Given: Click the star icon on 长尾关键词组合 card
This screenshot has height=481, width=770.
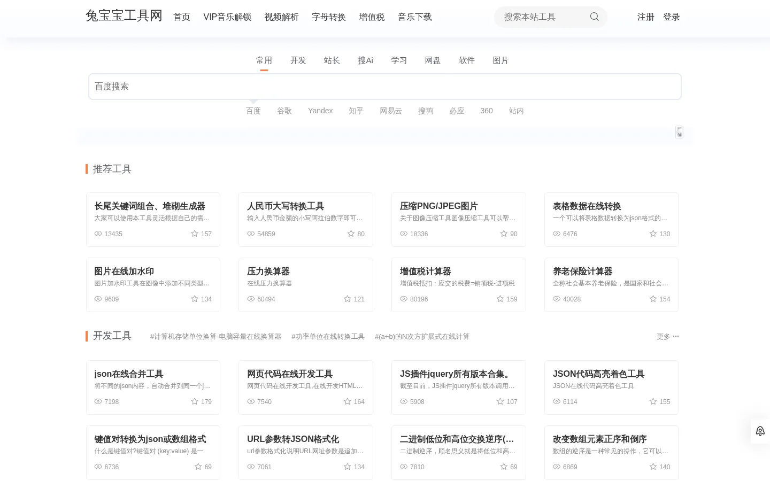Looking at the screenshot, I should (195, 234).
